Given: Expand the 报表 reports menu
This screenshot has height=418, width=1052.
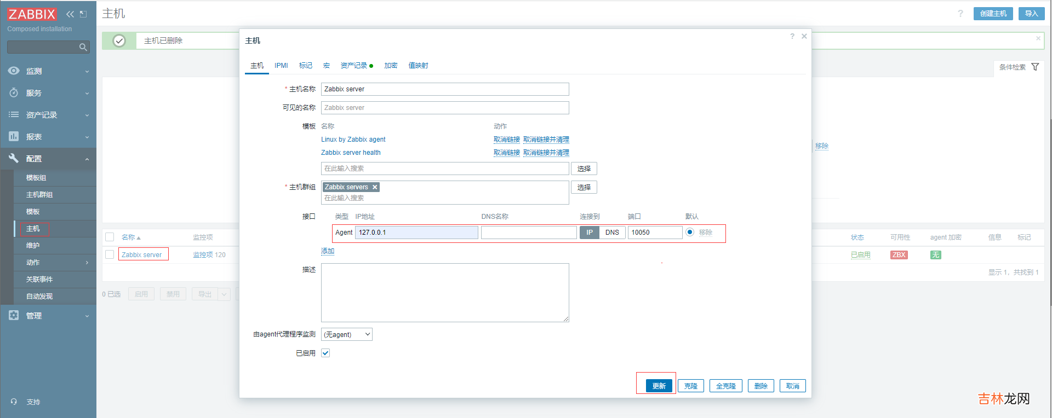Looking at the screenshot, I should (x=48, y=137).
